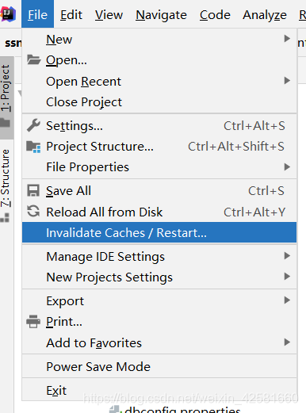Click the Structure tool window icon
Viewport: 306px width, 413px height.
pyautogui.click(x=6, y=218)
